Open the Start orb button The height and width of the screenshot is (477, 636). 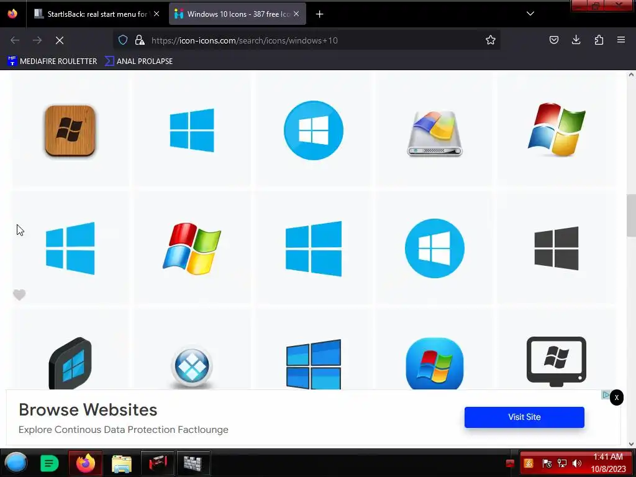pos(16,463)
